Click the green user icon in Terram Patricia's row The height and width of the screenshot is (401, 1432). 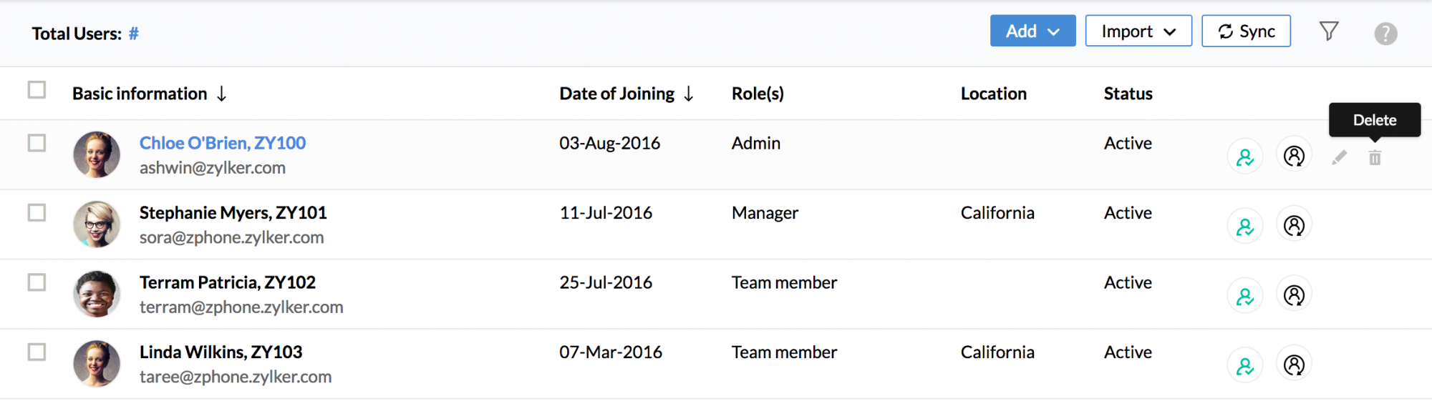pyautogui.click(x=1245, y=296)
